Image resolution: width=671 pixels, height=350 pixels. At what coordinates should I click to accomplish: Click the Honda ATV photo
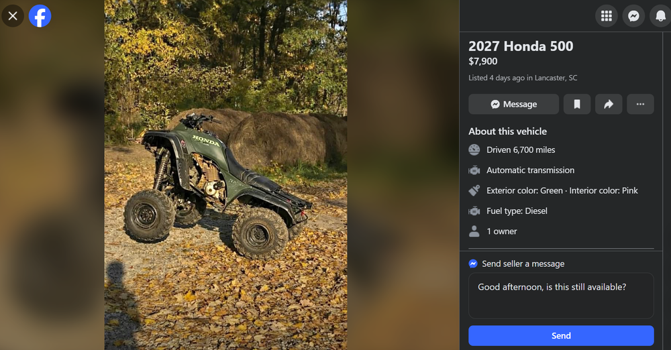[225, 175]
